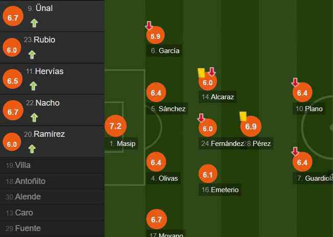Click the yellow card icon on Alcaraz
The height and width of the screenshot is (237, 333).
pyautogui.click(x=201, y=73)
